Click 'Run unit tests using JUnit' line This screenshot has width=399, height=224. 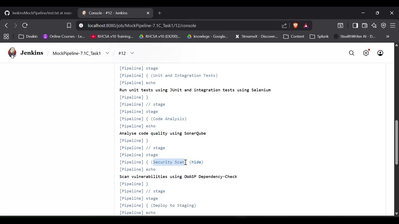[x=195, y=90]
